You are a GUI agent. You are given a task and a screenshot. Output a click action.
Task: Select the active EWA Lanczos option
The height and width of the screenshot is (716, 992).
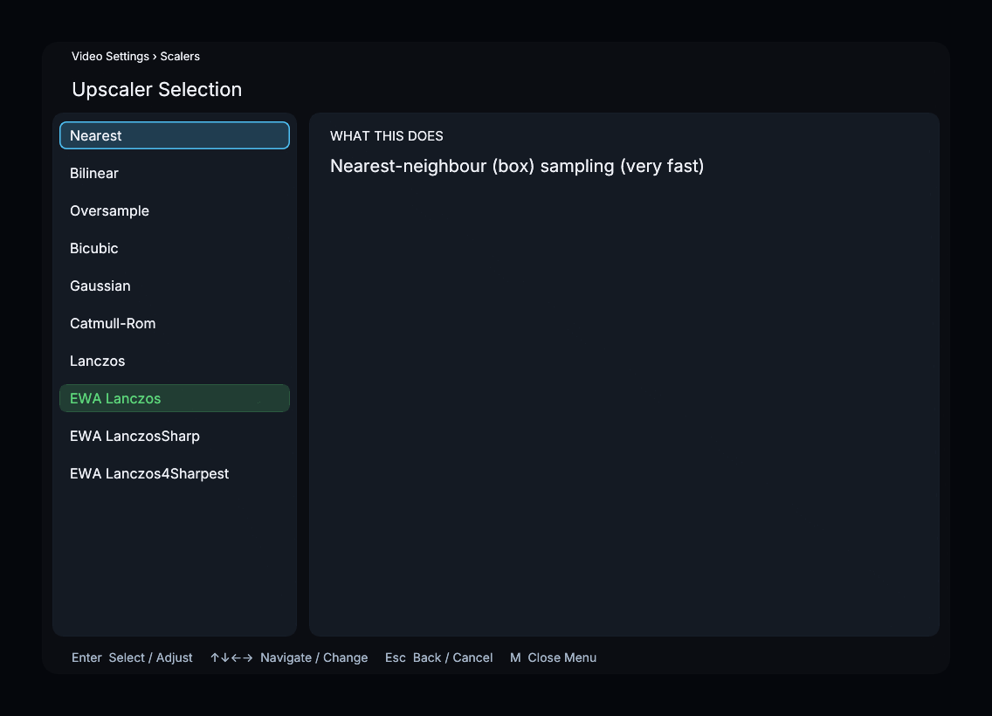point(175,398)
